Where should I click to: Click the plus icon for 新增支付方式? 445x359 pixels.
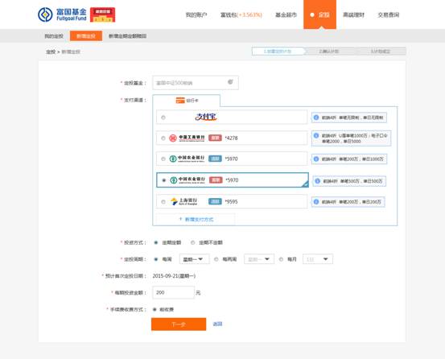[x=180, y=219]
